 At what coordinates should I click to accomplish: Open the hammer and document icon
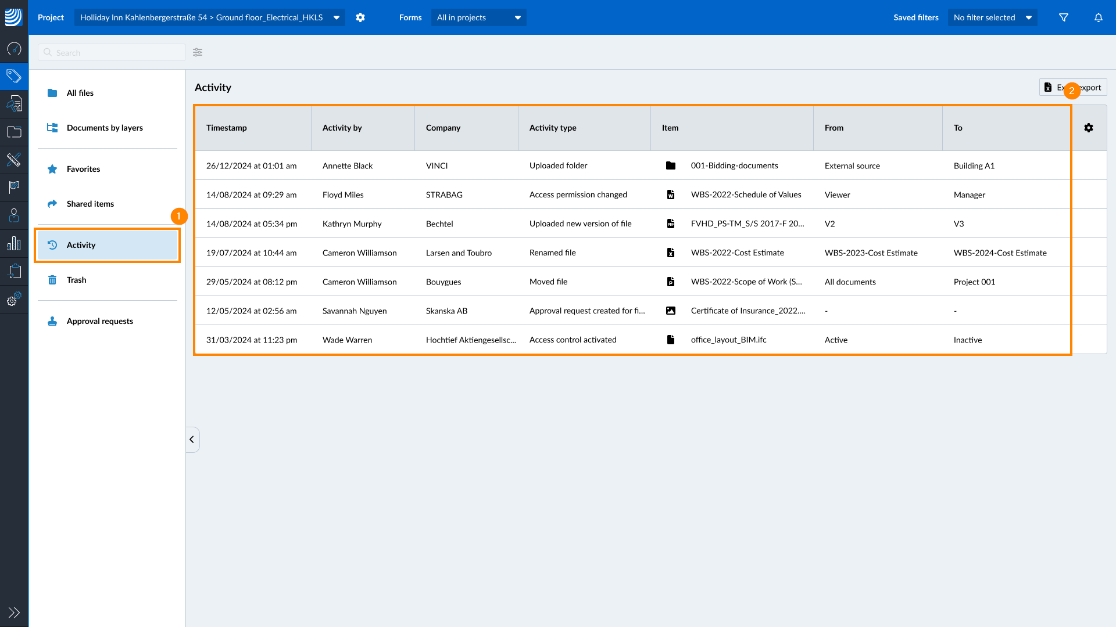pos(14,104)
